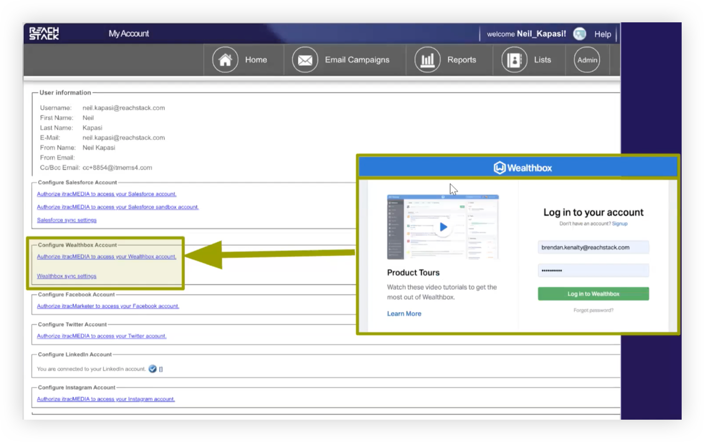Open the Product Tours video thumbnail
Viewport: 704px width, 442px height.
[x=443, y=227]
